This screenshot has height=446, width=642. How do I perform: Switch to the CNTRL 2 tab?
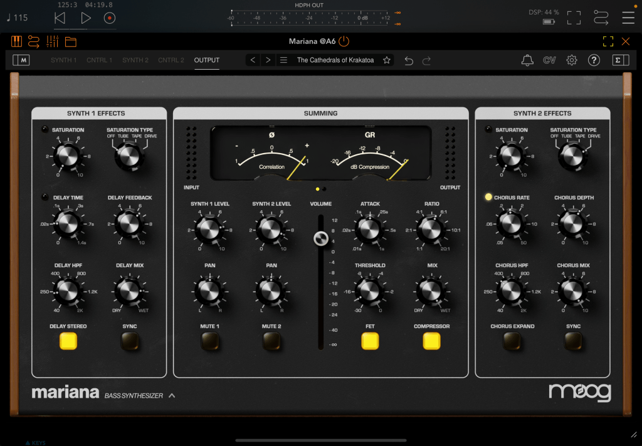tap(171, 60)
